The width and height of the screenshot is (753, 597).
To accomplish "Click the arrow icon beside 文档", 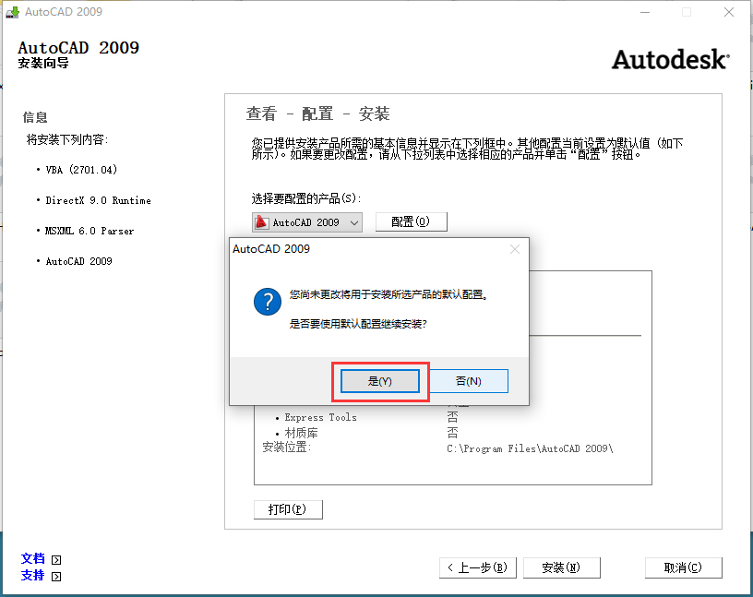I will pyautogui.click(x=56, y=560).
